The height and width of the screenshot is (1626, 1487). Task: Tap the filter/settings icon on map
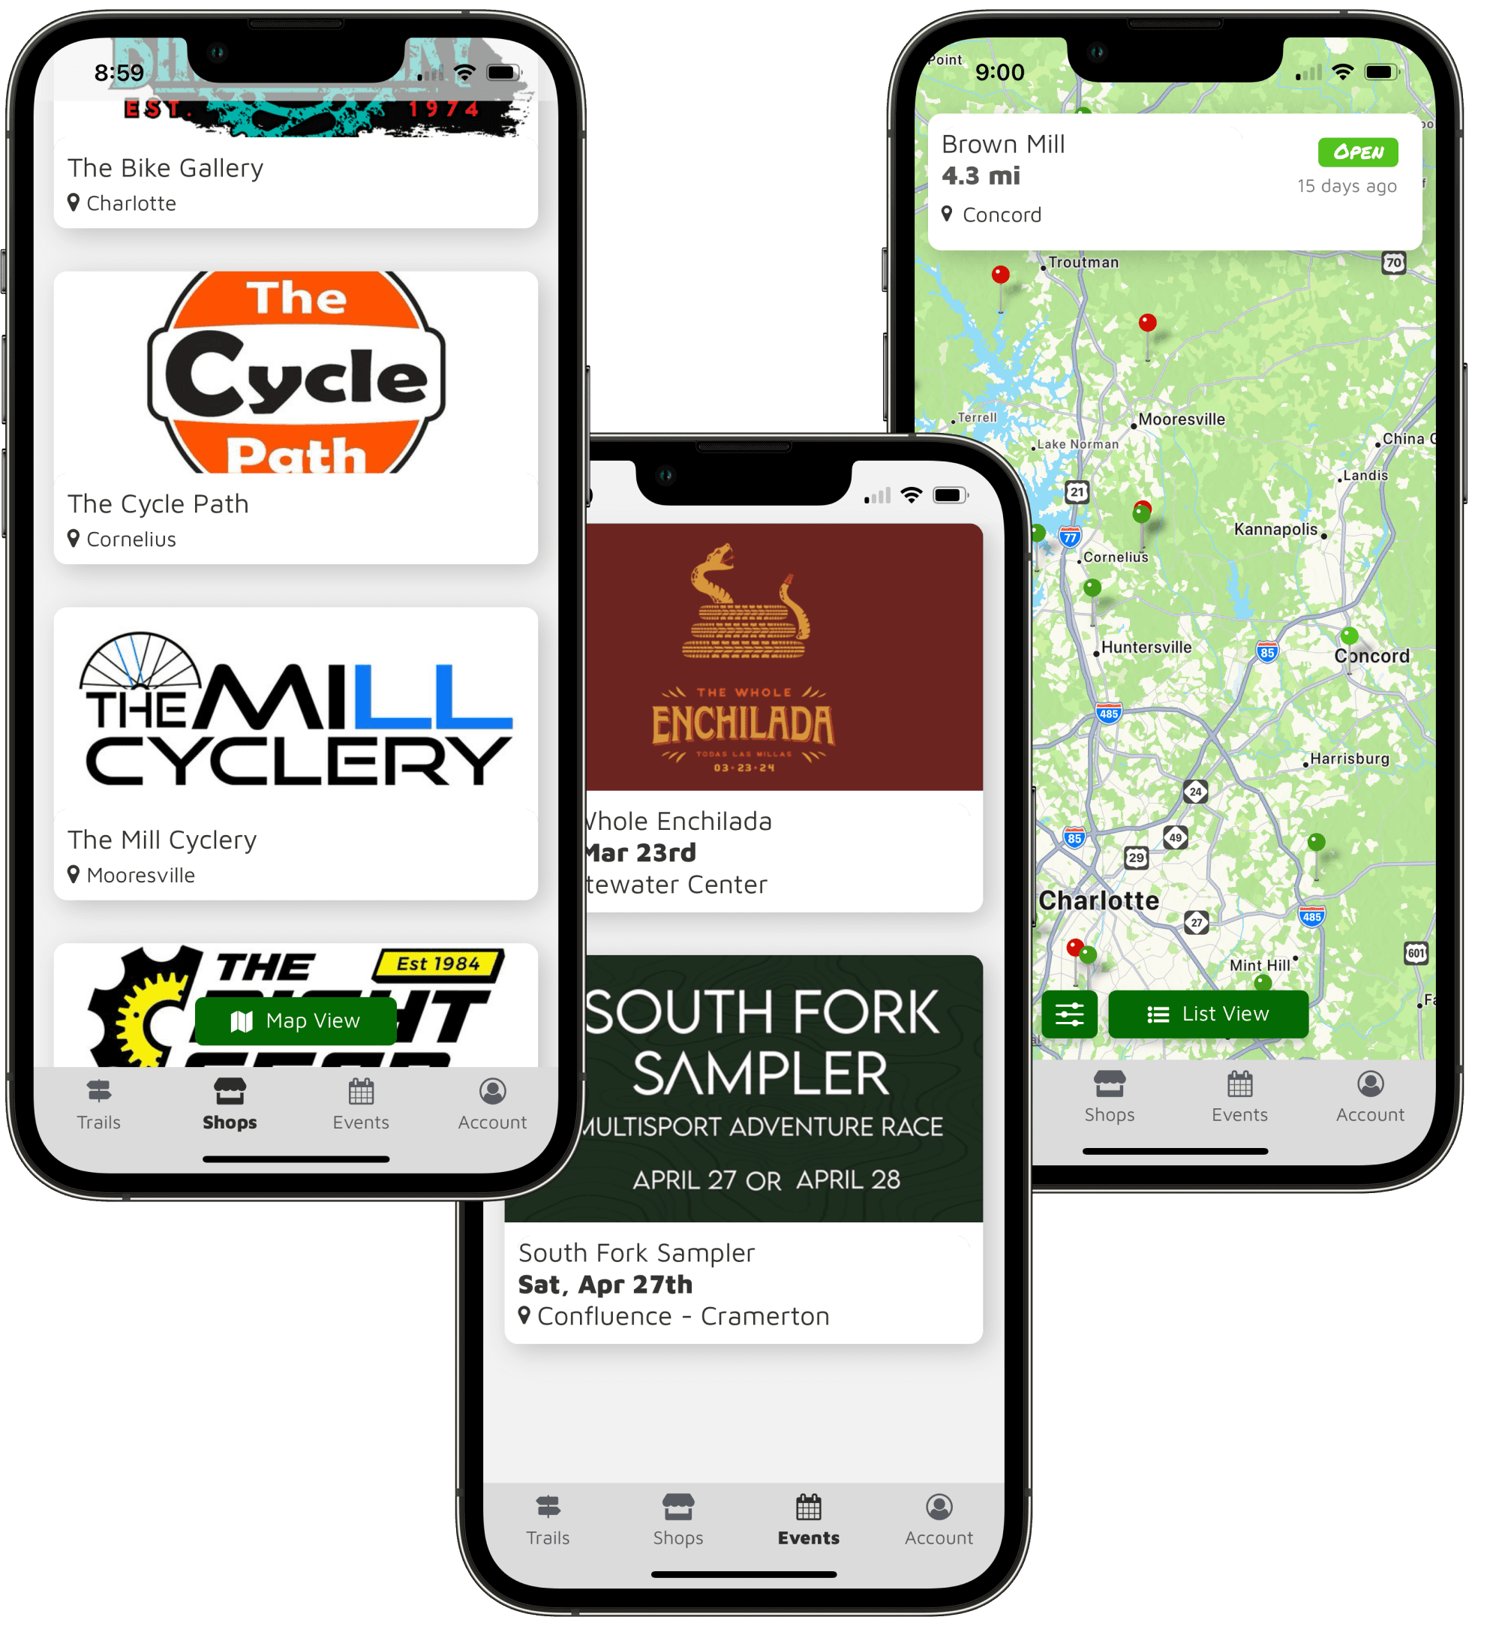[1071, 1014]
